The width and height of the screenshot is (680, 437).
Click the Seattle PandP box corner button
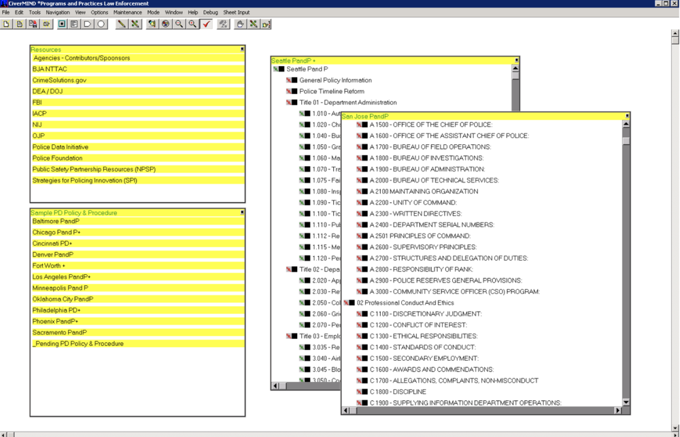tap(517, 61)
